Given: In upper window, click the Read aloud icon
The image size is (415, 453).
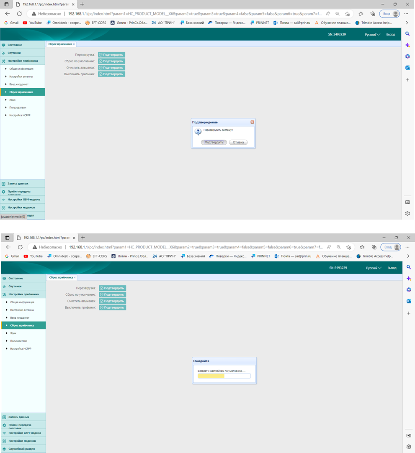Looking at the screenshot, I should tap(327, 13).
